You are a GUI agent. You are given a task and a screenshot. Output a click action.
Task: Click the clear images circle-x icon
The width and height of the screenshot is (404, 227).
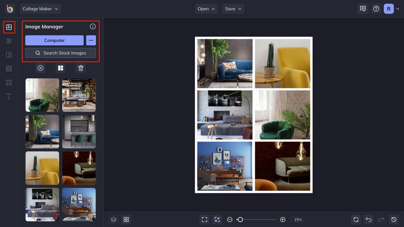(x=41, y=68)
